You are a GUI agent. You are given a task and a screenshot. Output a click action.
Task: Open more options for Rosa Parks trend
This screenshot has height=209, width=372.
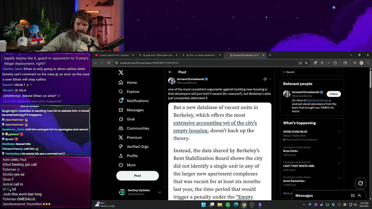click(339, 148)
